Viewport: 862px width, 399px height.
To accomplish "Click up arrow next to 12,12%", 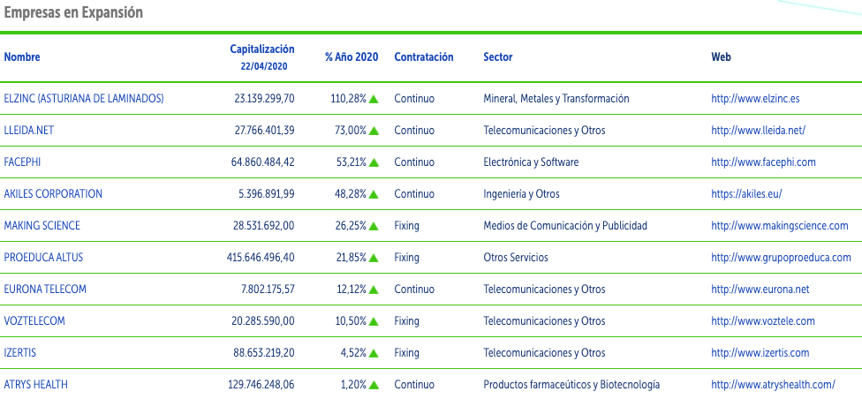I will (374, 290).
